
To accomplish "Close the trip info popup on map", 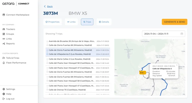I will point(177,65).
